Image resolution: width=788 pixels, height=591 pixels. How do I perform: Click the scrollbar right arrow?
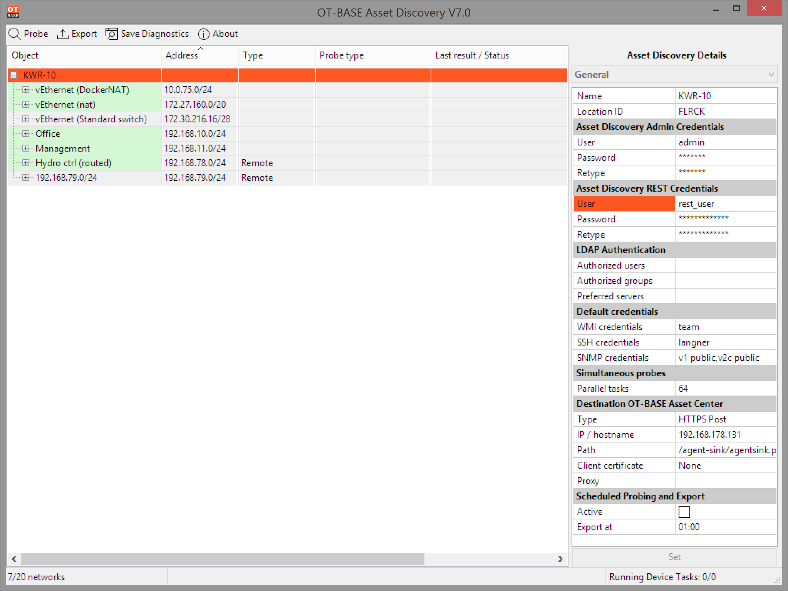point(560,559)
